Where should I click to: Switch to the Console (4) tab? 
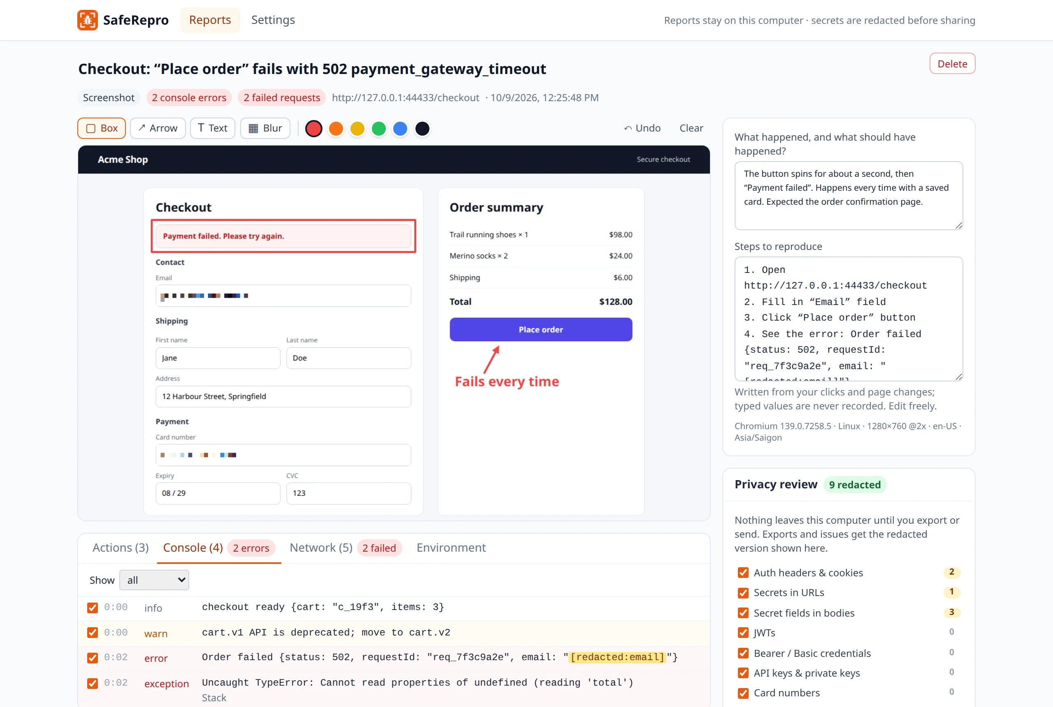(x=219, y=548)
